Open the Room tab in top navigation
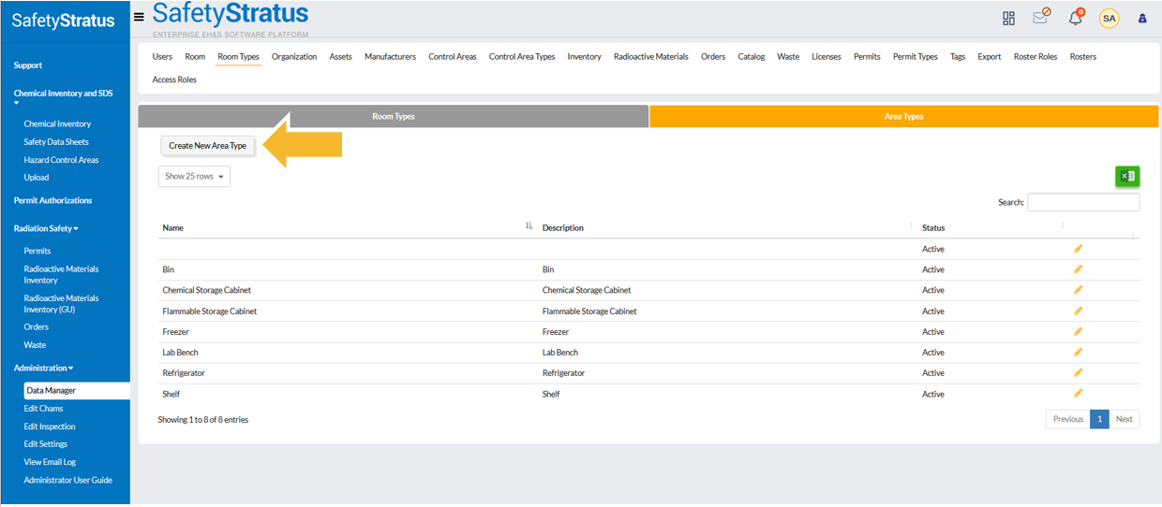 (195, 56)
